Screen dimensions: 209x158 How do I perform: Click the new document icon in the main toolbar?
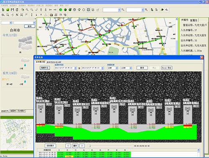click(x=3, y=10)
